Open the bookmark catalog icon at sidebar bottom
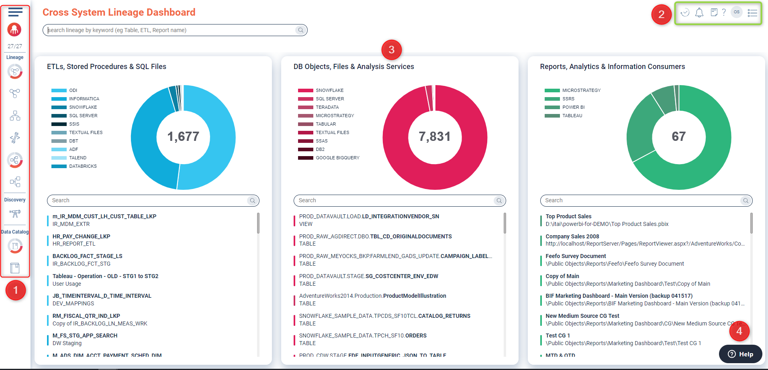The image size is (768, 370). (x=15, y=268)
